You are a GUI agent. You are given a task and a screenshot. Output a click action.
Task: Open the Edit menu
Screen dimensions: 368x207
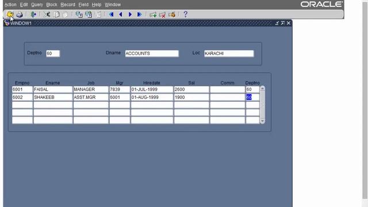tap(24, 5)
